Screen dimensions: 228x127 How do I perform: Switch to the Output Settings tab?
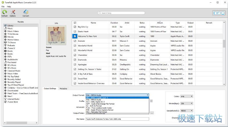point(50,89)
